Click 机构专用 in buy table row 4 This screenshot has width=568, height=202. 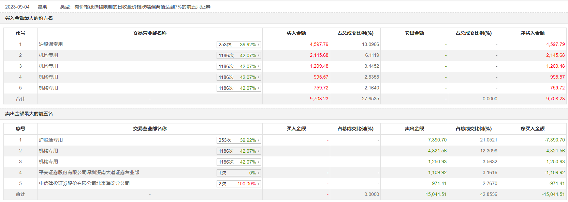48,77
